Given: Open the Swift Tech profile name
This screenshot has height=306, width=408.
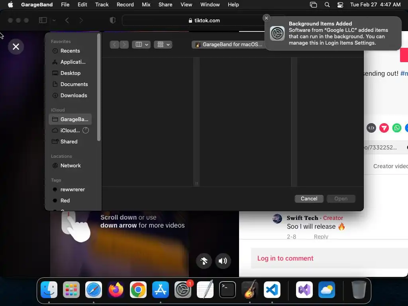Looking at the screenshot, I should coord(302,218).
